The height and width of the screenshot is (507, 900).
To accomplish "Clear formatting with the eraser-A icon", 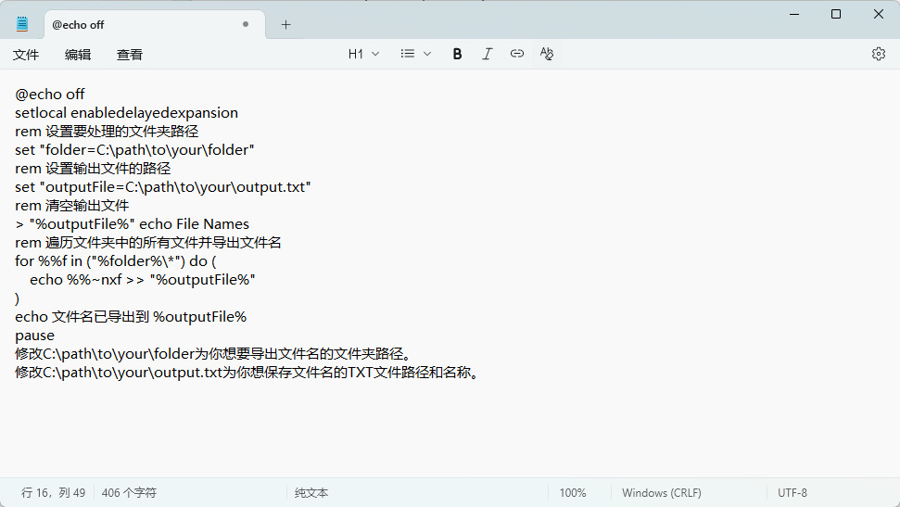I will (547, 54).
